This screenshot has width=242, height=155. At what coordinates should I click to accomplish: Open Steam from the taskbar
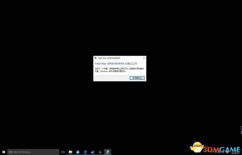click(93, 152)
